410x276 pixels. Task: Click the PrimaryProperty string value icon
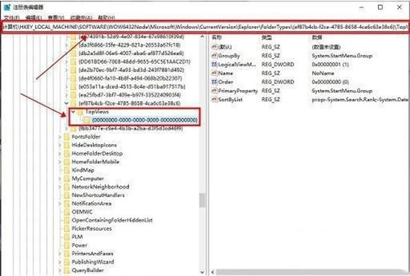click(x=214, y=91)
